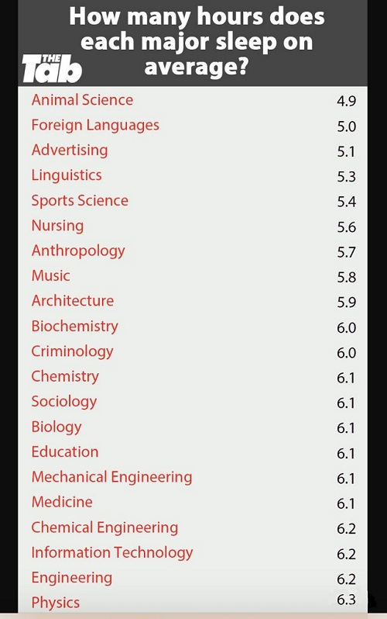This screenshot has width=387, height=619.
Task: Select the Anthropology entry
Action: pyautogui.click(x=78, y=251)
